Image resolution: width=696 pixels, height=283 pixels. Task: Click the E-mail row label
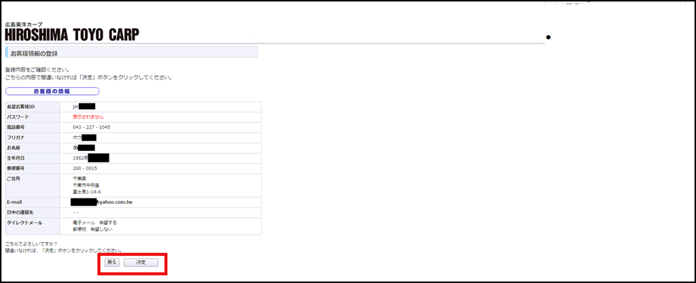pos(15,202)
